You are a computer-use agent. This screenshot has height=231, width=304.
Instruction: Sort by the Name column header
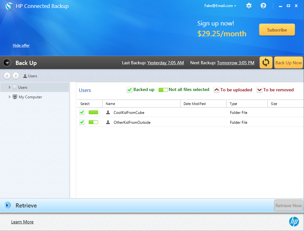(x=141, y=104)
